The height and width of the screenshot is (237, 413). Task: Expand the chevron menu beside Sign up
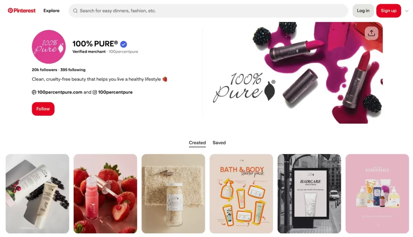coord(407,11)
